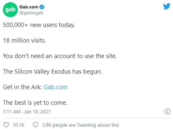Click the '500,000+ new users today.' line
This screenshot has height=129, width=173.
[39, 25]
